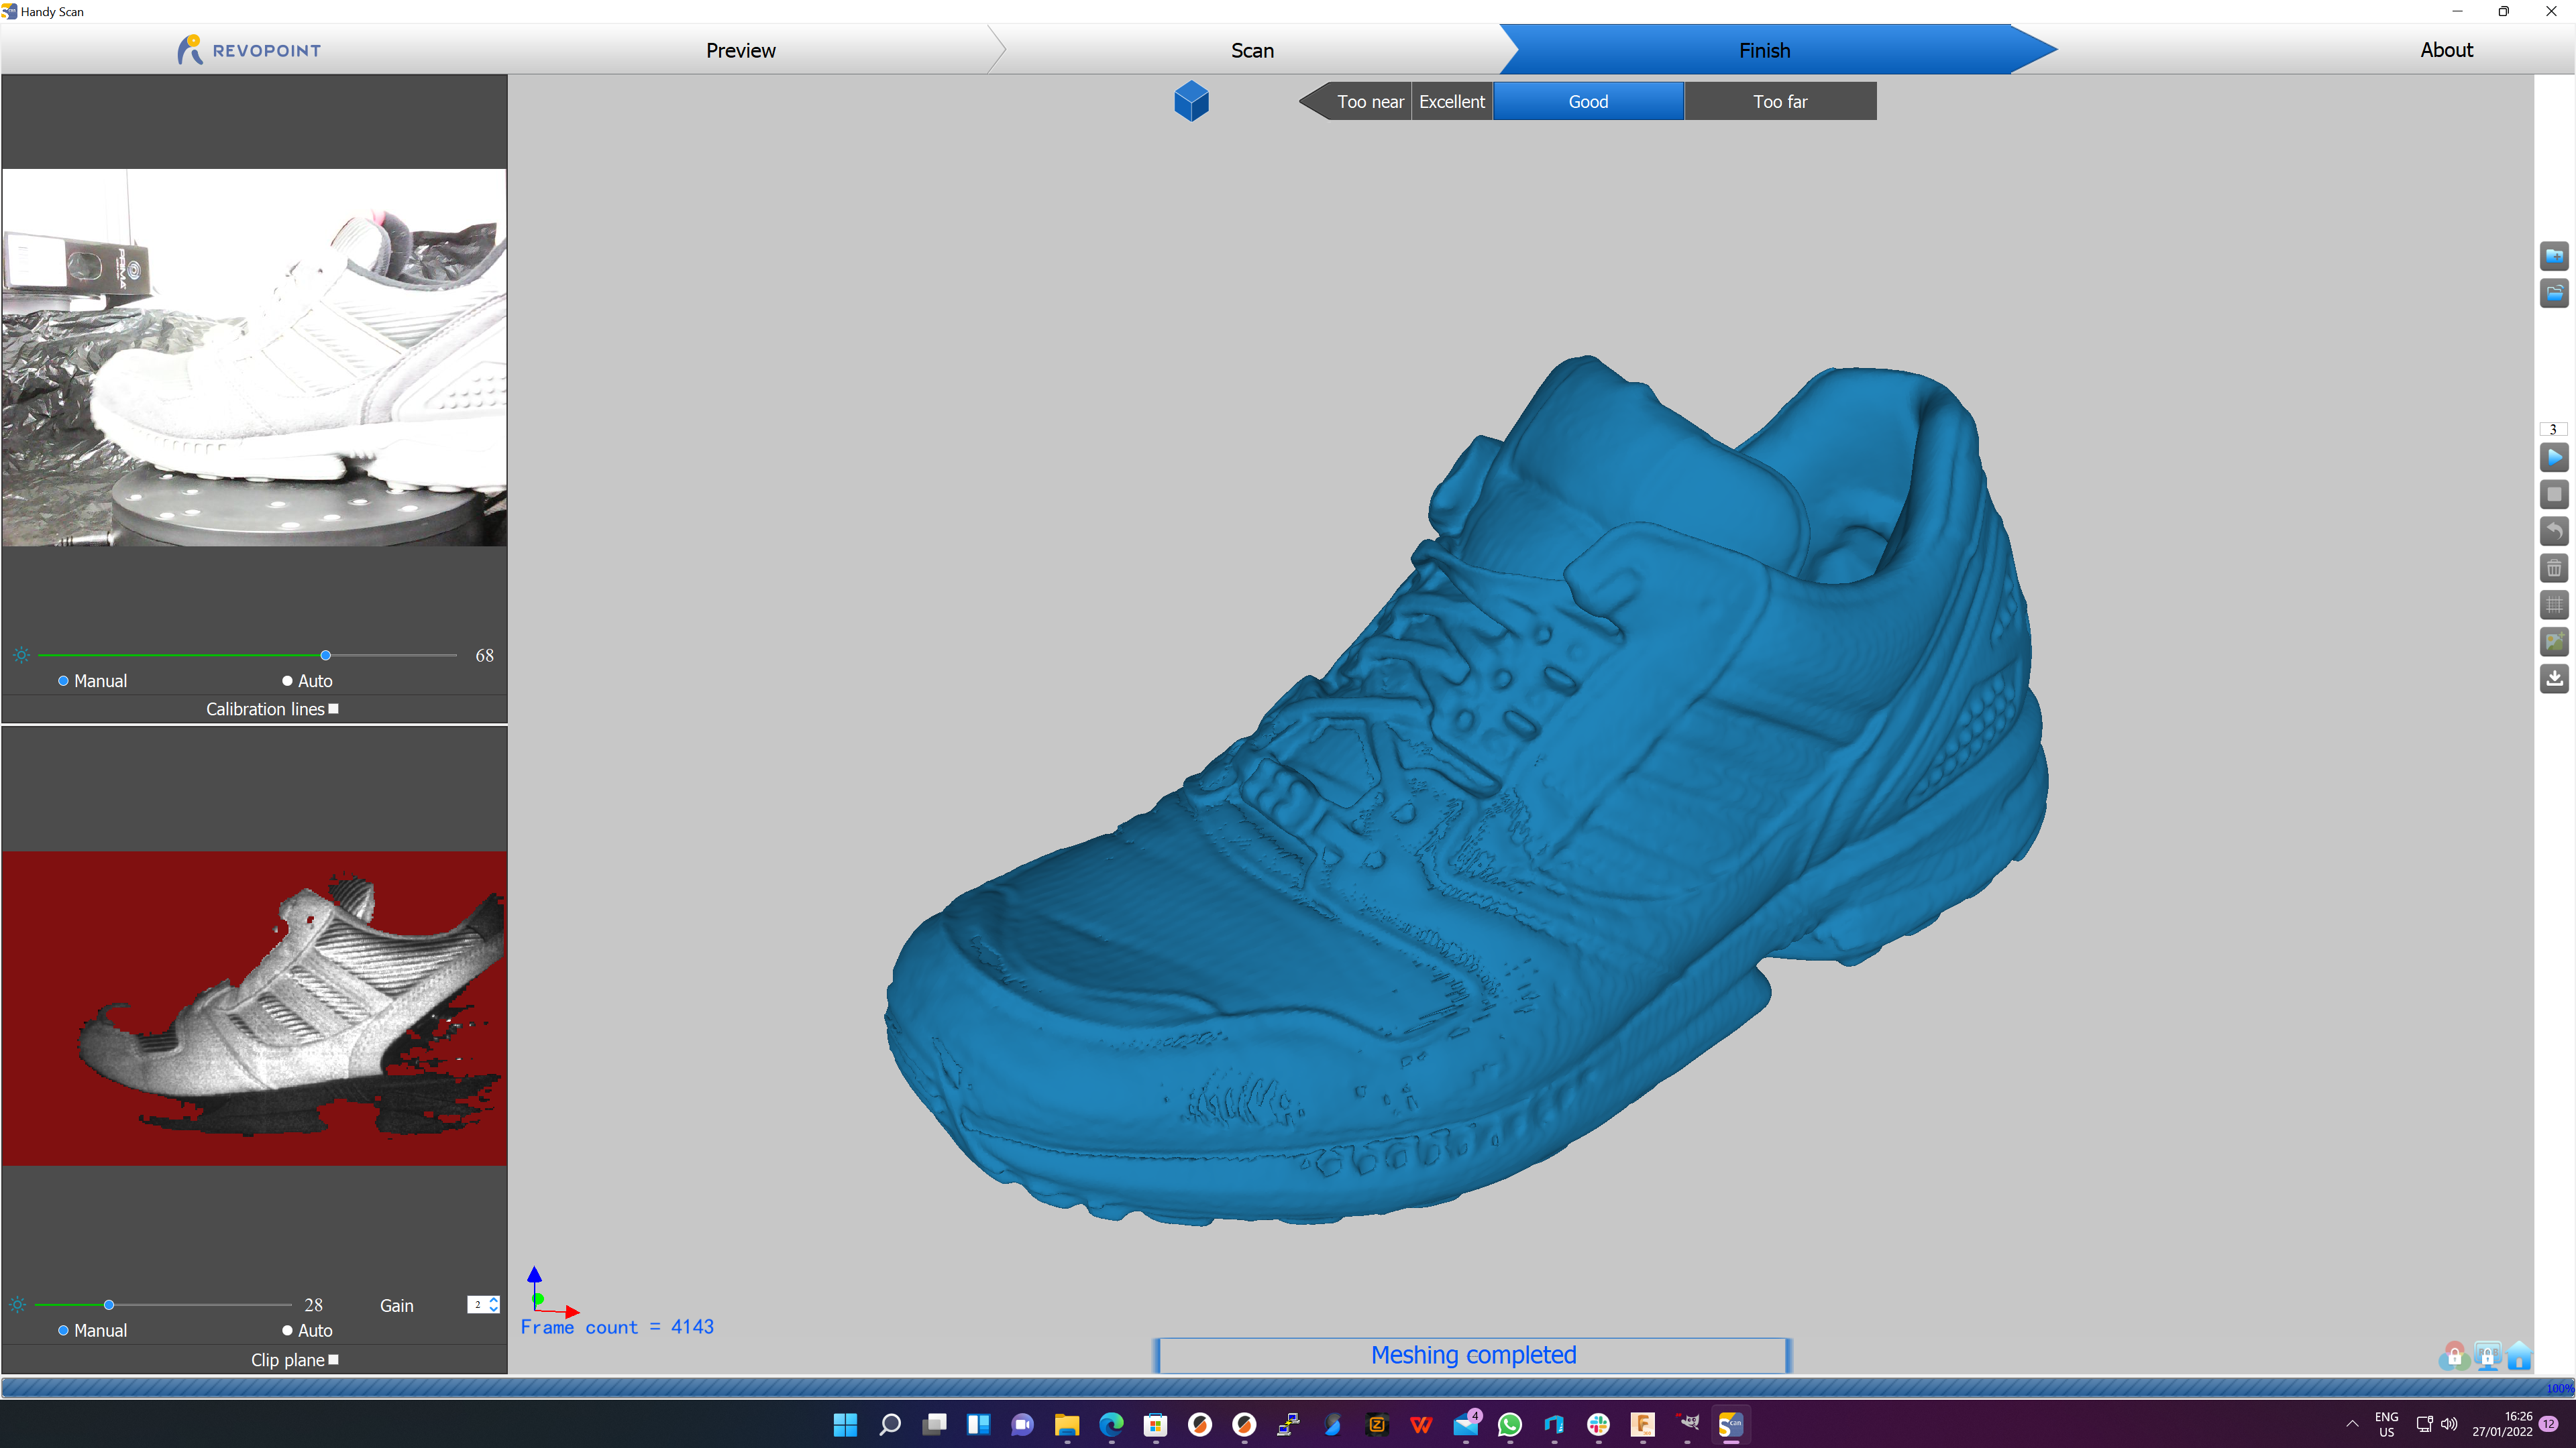This screenshot has width=2576, height=1448.
Task: Click the rightmost sidebar panel icon
Action: click(x=2553, y=677)
